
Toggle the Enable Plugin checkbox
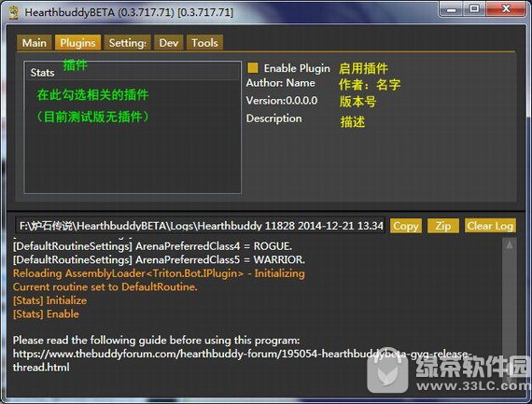pos(253,68)
